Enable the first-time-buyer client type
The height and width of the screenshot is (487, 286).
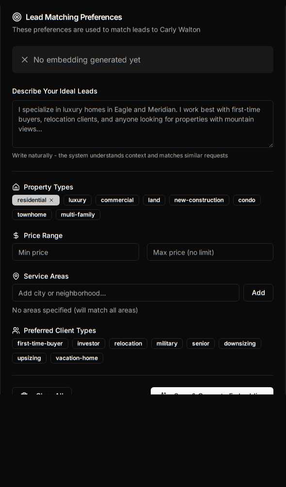(40, 344)
